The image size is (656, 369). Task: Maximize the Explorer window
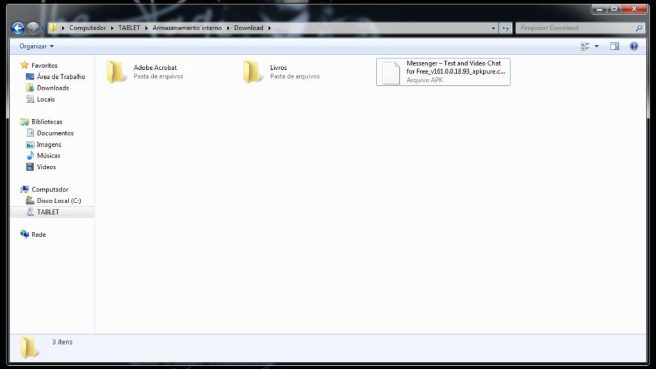pos(614,9)
